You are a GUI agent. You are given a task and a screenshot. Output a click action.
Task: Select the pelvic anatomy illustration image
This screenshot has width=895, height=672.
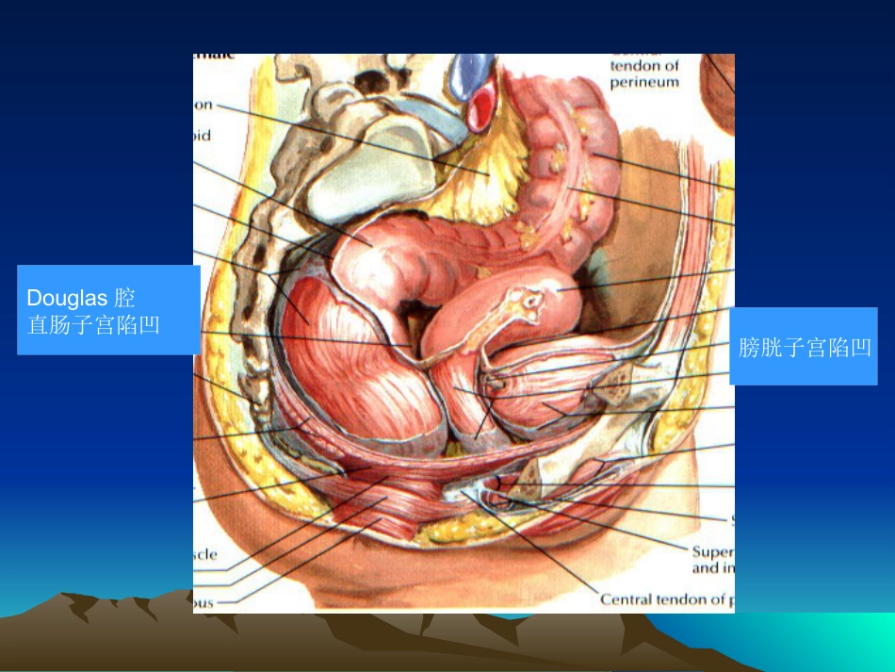click(x=464, y=334)
